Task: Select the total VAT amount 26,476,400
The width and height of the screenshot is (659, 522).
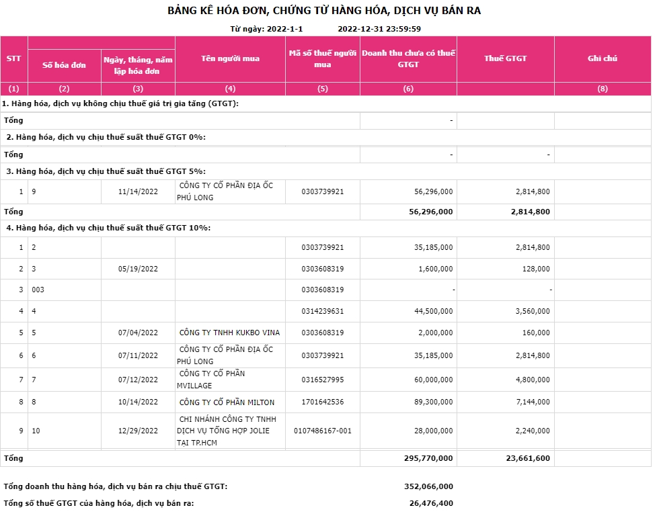Action: point(431,503)
